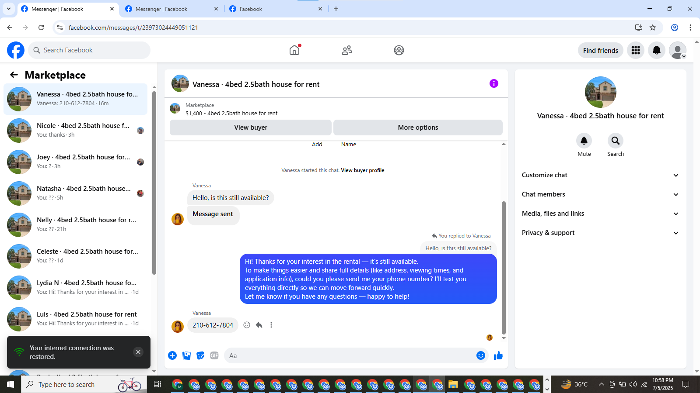700x393 pixels.
Task: Install app icon in address bar
Action: [639, 28]
